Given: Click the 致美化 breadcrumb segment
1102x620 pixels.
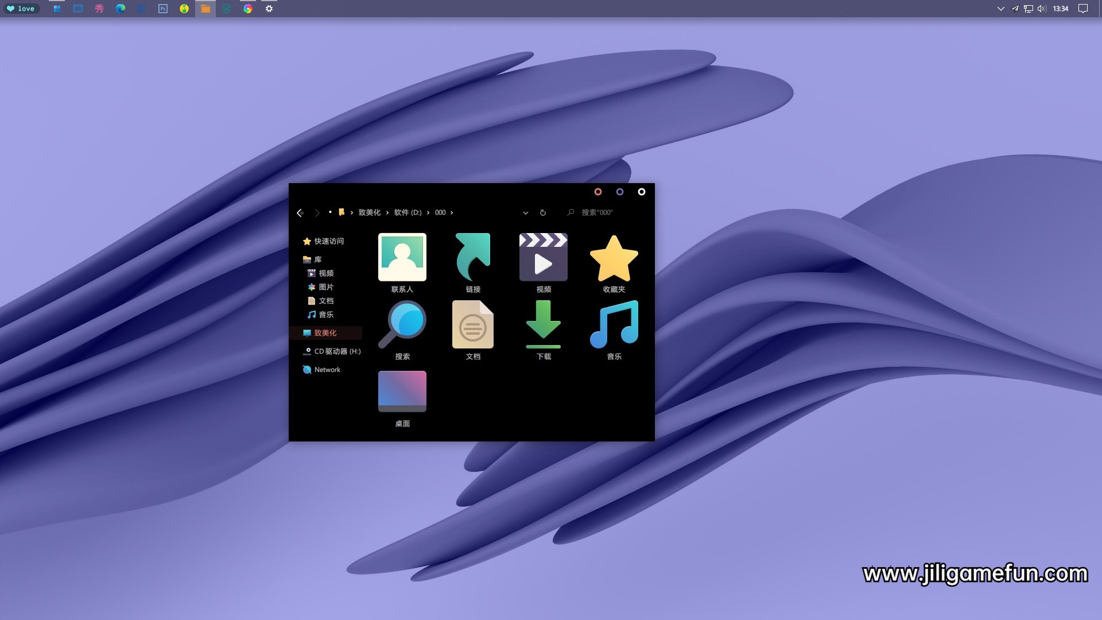Looking at the screenshot, I should click(x=370, y=212).
